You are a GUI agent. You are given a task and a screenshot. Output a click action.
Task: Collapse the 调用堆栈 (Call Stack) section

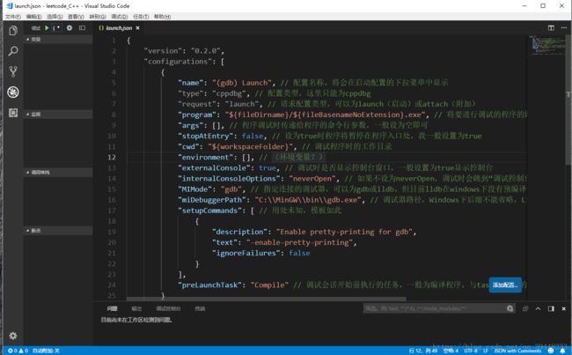click(58, 172)
